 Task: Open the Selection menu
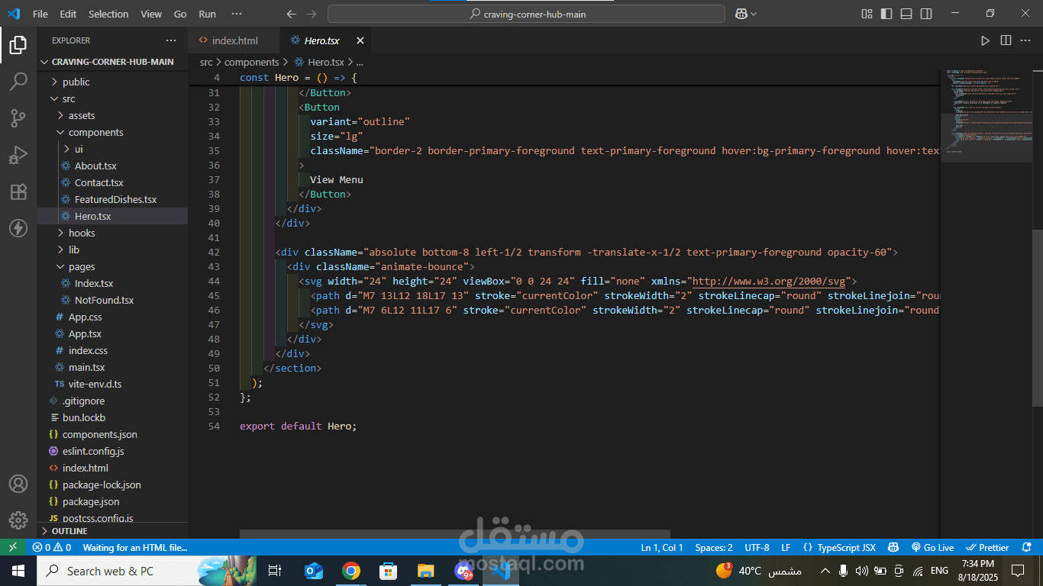(x=108, y=14)
